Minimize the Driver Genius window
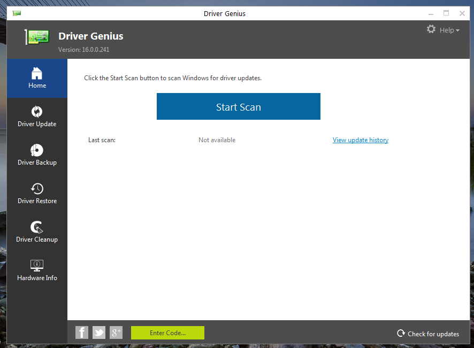This screenshot has width=474, height=348. point(431,13)
